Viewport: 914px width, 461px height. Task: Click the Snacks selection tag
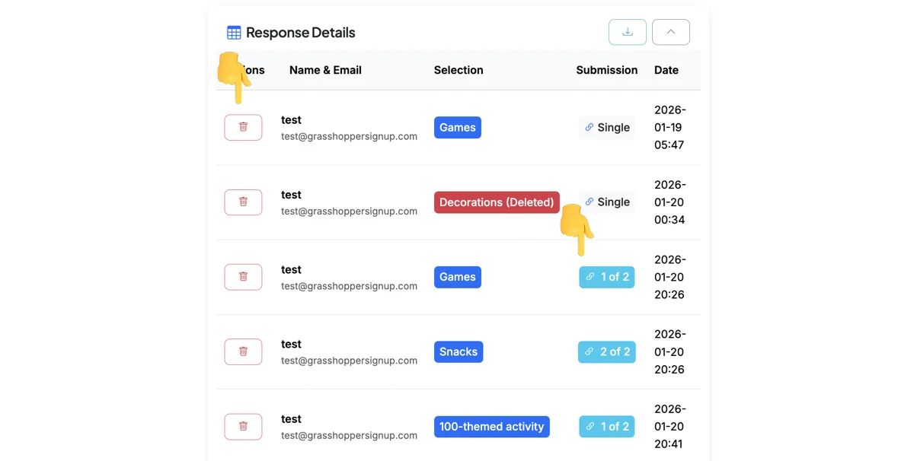(459, 351)
